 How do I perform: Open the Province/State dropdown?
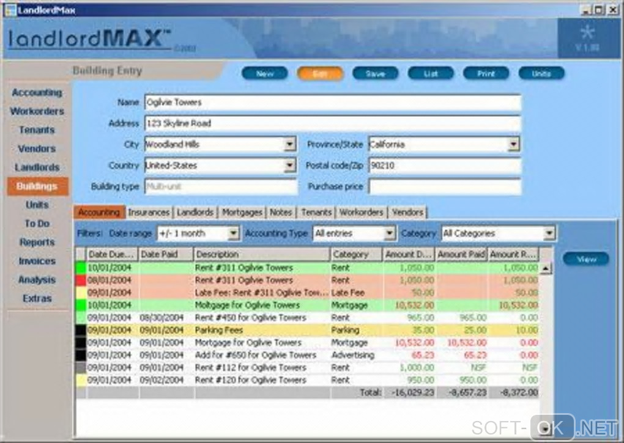point(514,144)
